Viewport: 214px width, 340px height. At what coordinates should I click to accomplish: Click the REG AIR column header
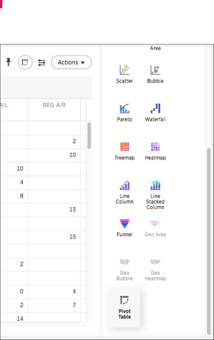pyautogui.click(x=54, y=105)
